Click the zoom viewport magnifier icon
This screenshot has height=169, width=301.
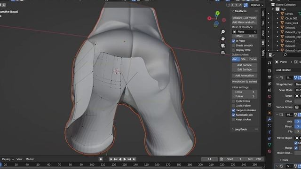point(222,31)
